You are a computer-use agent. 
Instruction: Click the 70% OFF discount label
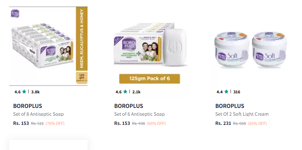(55, 123)
